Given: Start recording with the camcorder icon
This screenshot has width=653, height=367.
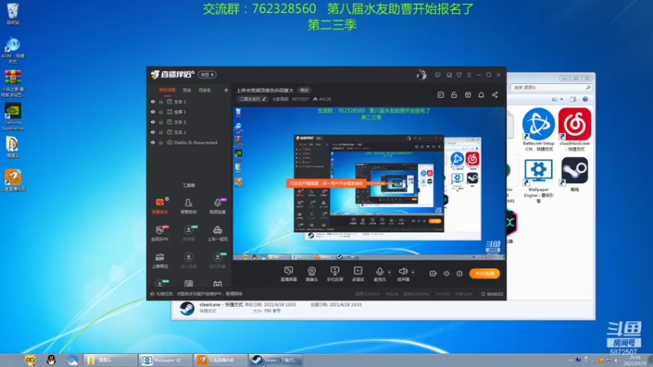Looking at the screenshot, I should click(x=433, y=273).
